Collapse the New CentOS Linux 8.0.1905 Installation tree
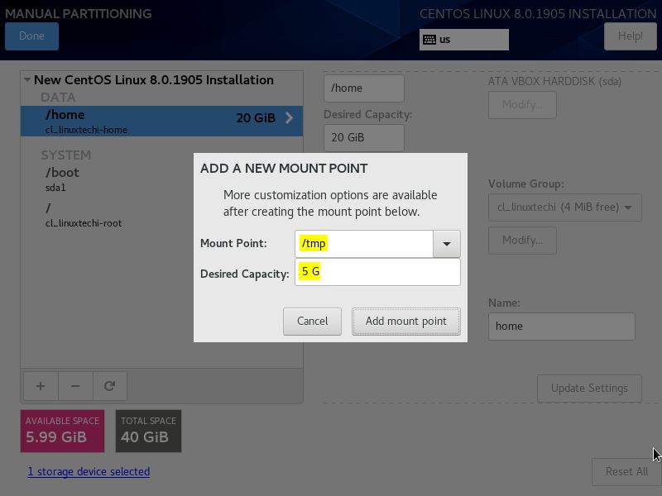662x496 pixels. 27,79
